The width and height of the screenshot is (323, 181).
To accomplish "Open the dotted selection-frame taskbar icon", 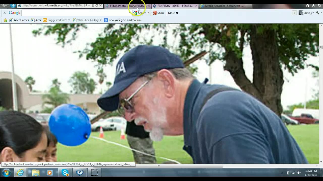I will tap(94, 173).
